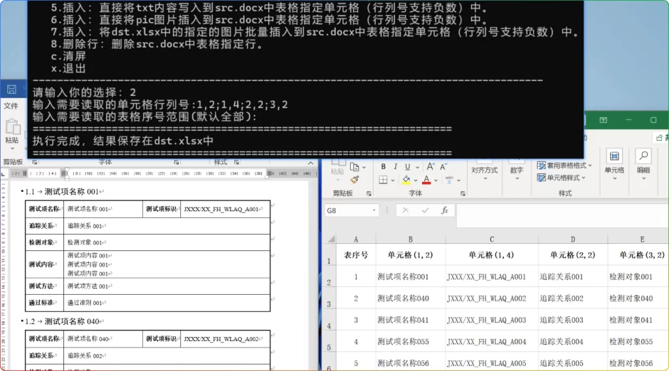The height and width of the screenshot is (371, 669).
Task: Open the red font color dropdown arrow
Action: (x=436, y=180)
